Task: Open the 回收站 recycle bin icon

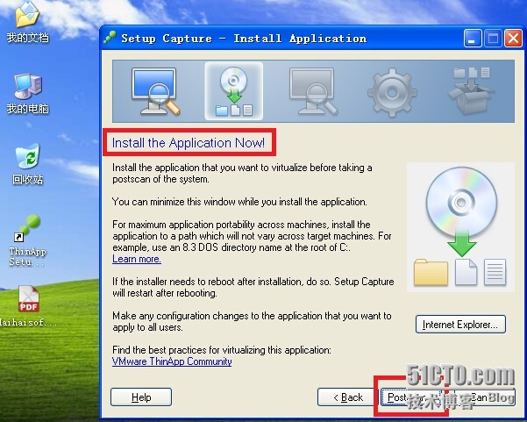Action: point(27,156)
